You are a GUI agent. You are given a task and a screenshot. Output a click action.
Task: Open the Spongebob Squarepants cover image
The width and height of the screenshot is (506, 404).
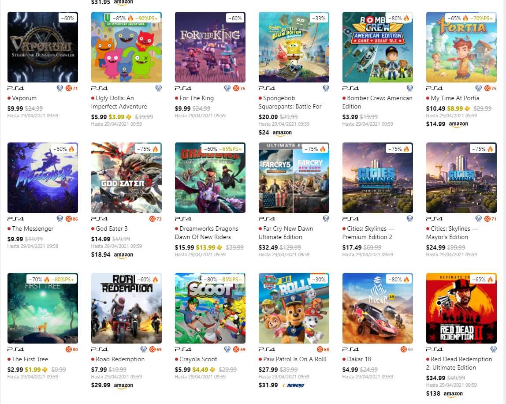pos(294,47)
